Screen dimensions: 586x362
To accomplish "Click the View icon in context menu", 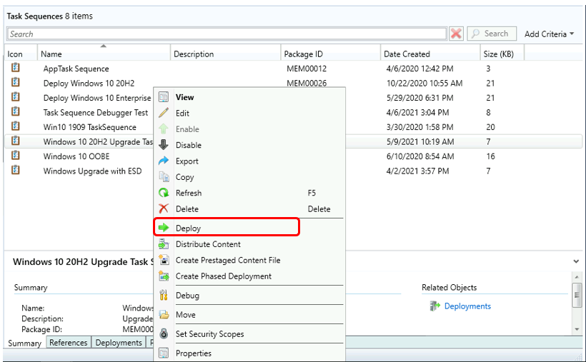I will (x=164, y=97).
